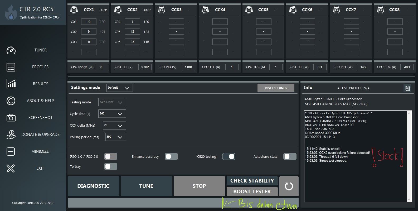
Task: Open the PROFILES section
Action: (40, 67)
